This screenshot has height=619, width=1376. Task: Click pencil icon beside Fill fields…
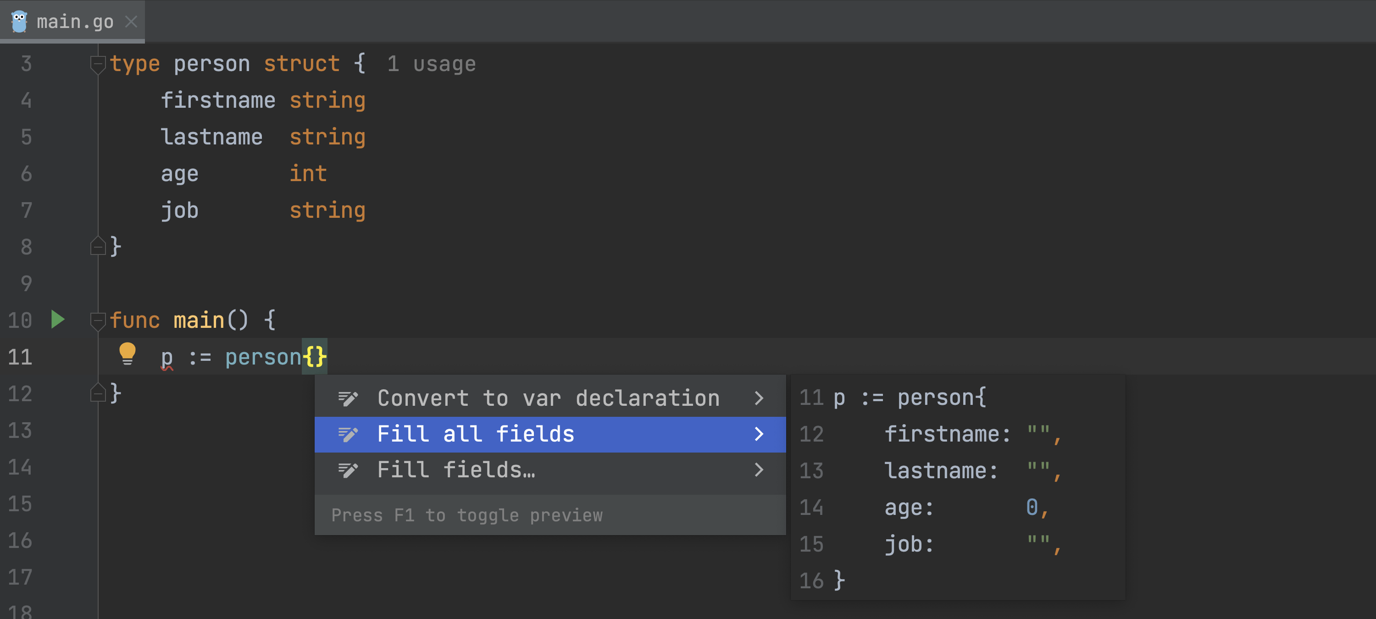tap(348, 470)
